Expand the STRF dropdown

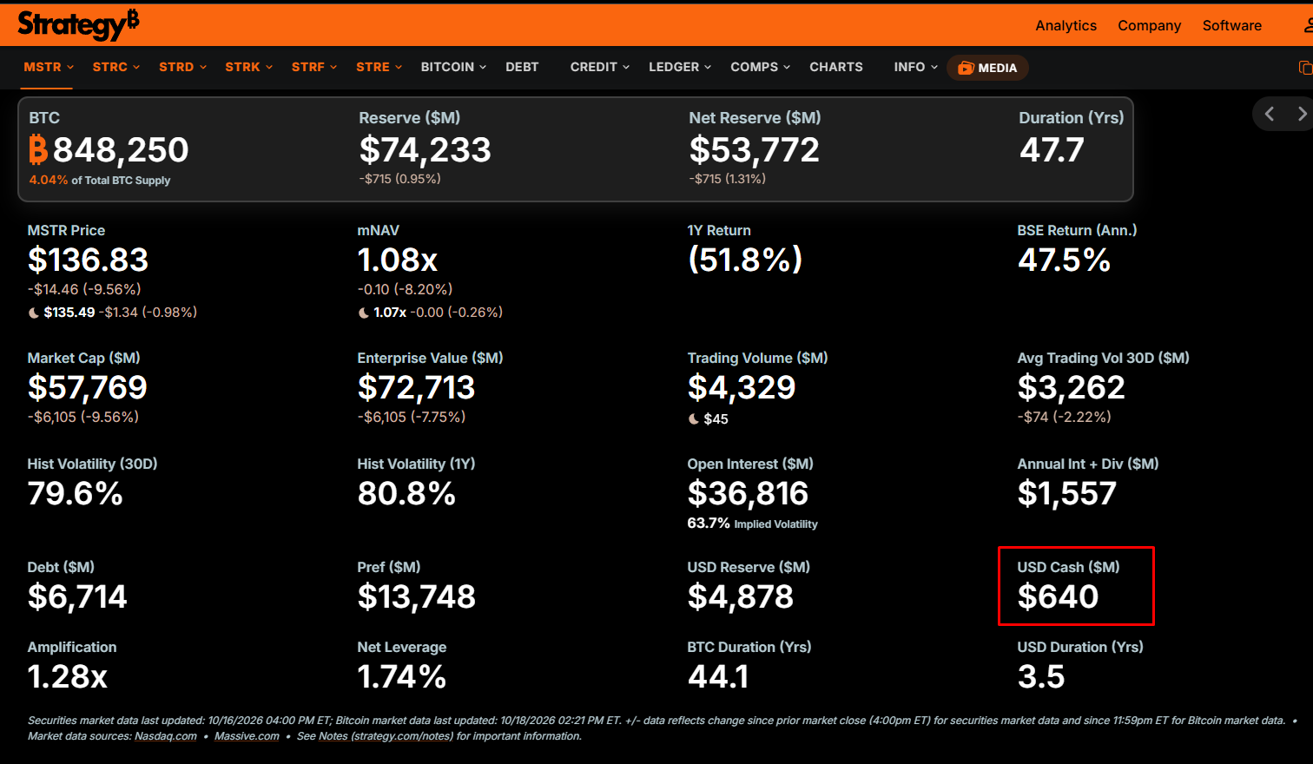click(314, 67)
